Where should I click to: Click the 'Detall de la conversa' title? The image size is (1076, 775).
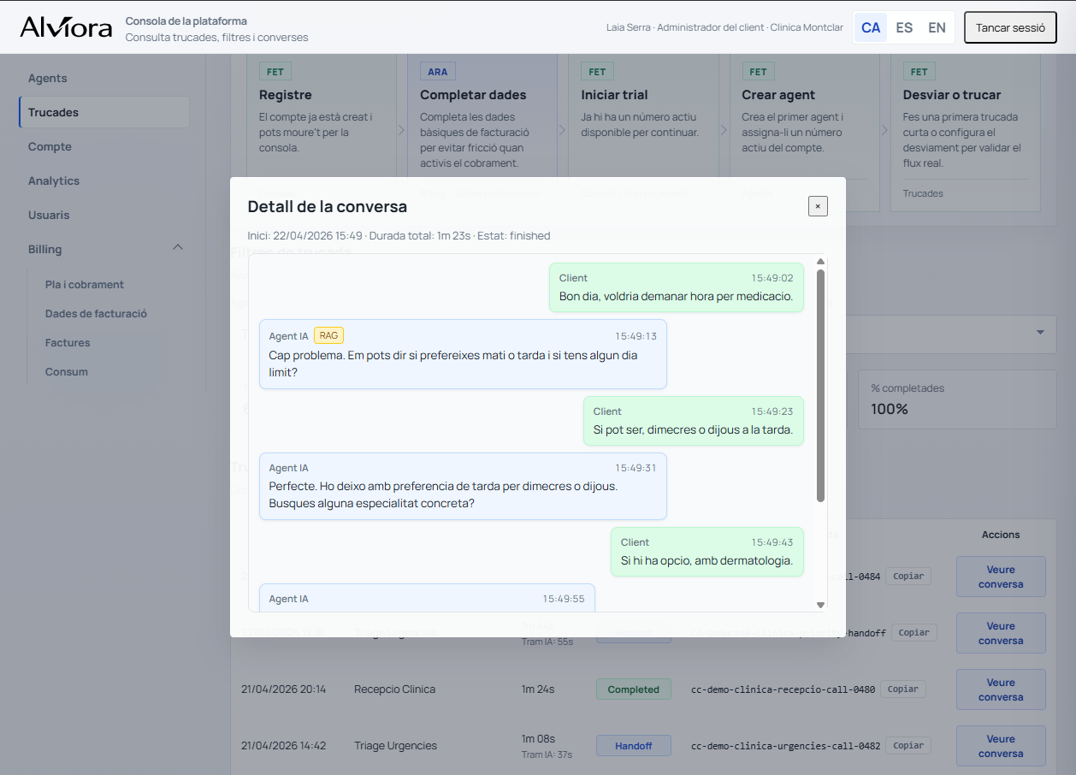328,206
